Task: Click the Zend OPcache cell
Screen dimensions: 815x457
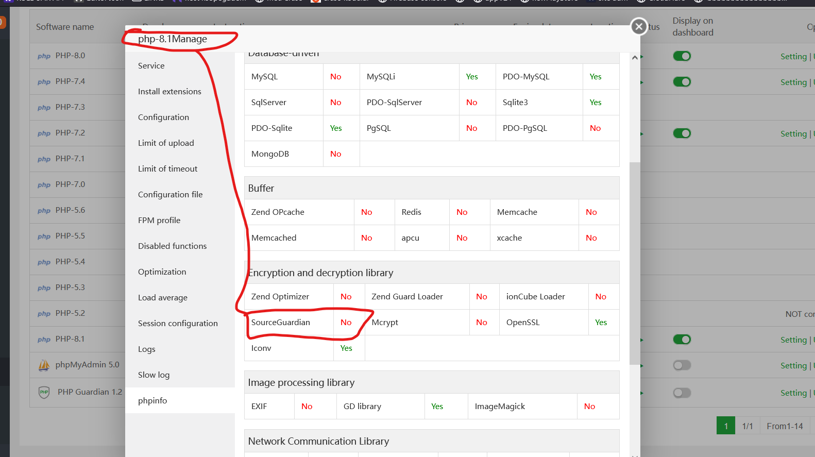Action: click(299, 212)
